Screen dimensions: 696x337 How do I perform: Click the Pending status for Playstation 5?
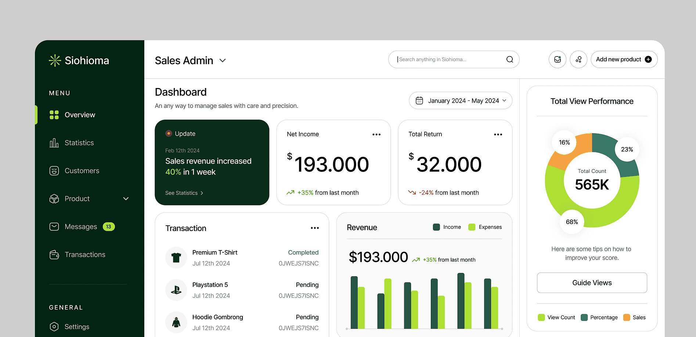tap(307, 285)
